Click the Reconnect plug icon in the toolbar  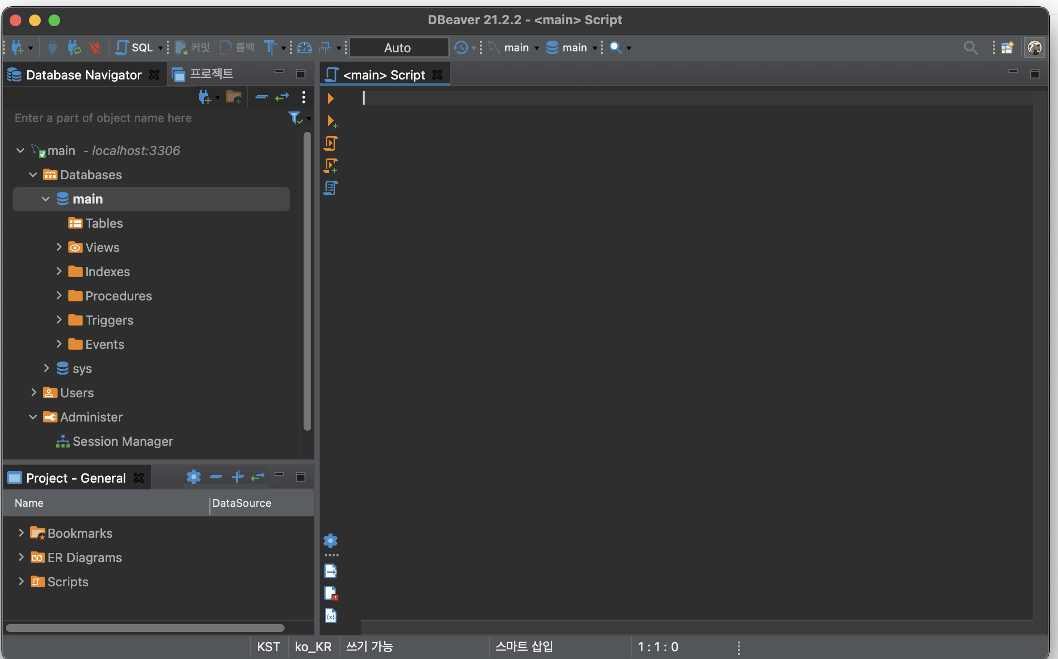[x=74, y=47]
